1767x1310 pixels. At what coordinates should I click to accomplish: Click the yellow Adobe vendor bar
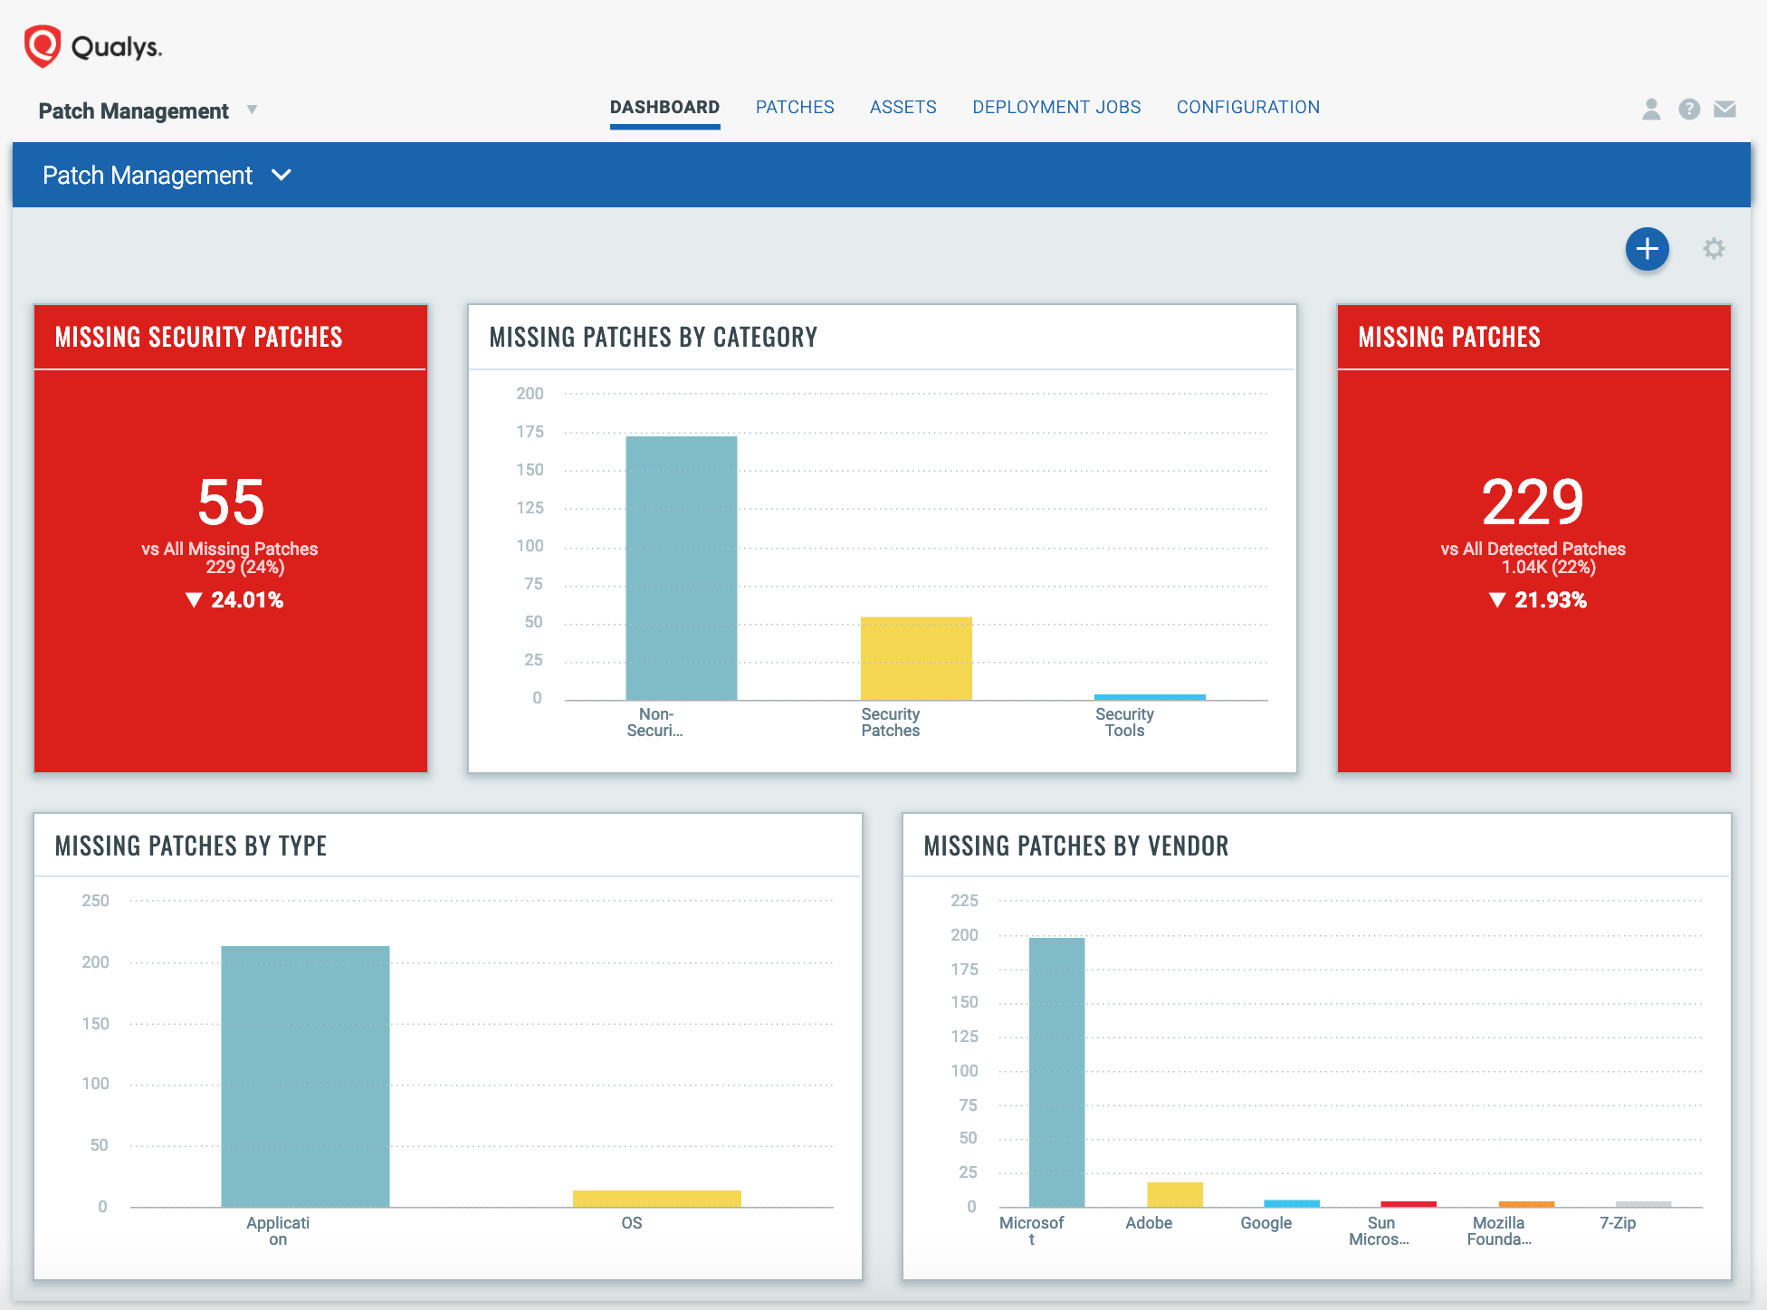tap(1174, 1195)
